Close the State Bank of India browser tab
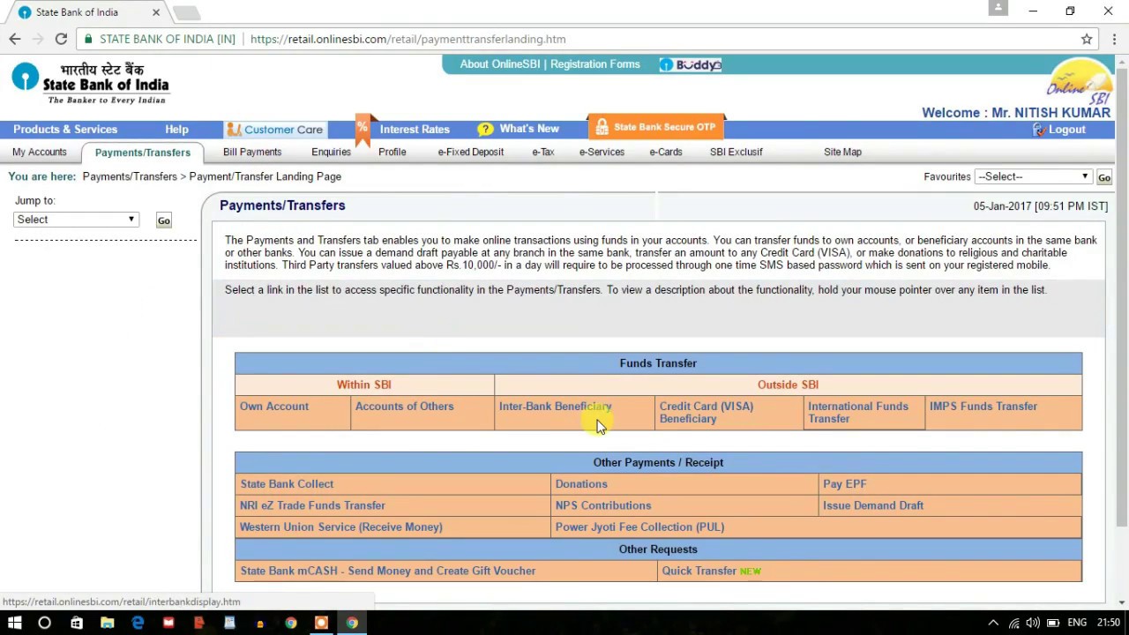The width and height of the screenshot is (1129, 635). click(x=156, y=12)
